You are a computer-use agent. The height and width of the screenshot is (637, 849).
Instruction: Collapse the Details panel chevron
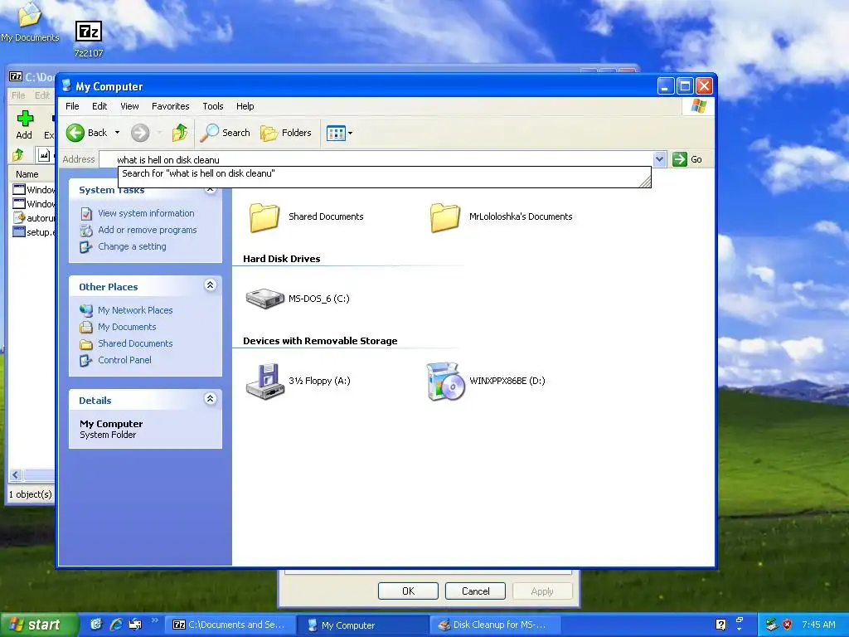tap(210, 399)
